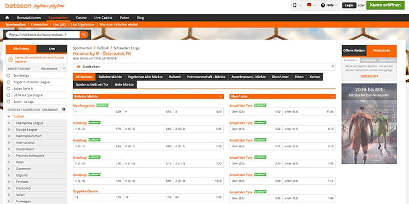Screen dimensions: 409x204
Task: Click the 200% bis 80€ promo banner
Action: 369,124
